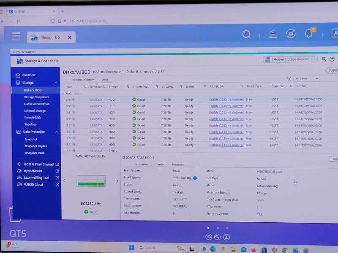Viewport: 338px width, 253px height.
Task: Open VJBOD Cloud external link
Action: pos(57,185)
